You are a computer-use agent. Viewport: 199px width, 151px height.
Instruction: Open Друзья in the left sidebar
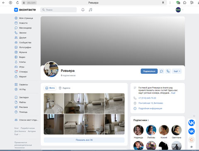coord(20,38)
